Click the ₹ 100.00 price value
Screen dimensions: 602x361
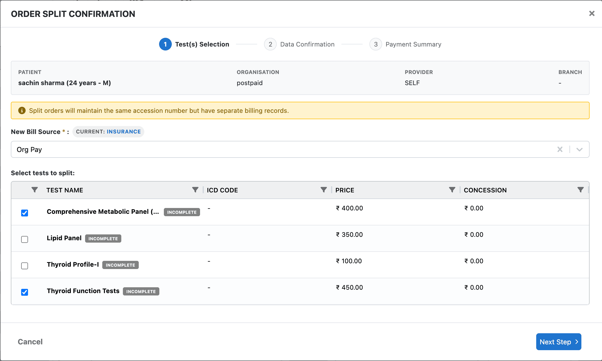pos(349,261)
